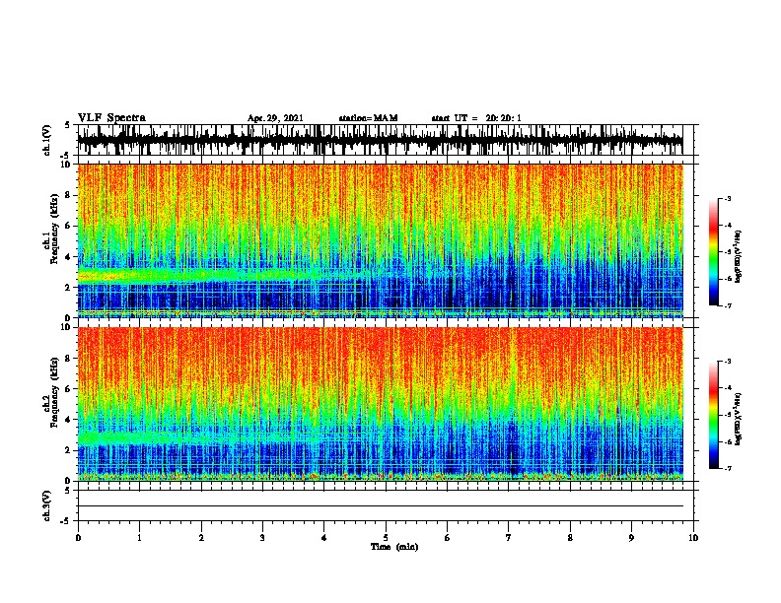Click the "-7" label on ch.1 color bar
Screen dimensions: 781x603
(x=728, y=305)
